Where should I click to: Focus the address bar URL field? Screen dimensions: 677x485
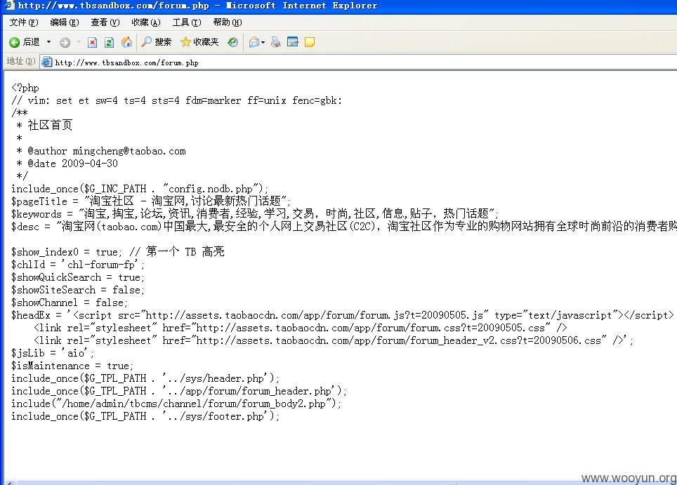(358, 62)
